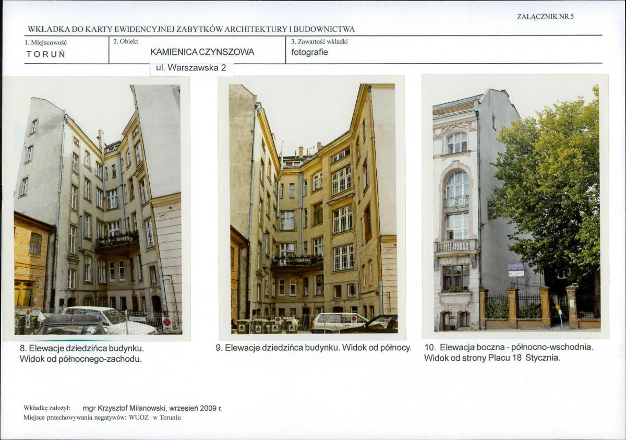Click the 'TORUŃ' locality field
Screen dimensions: 626x440
click(46, 54)
